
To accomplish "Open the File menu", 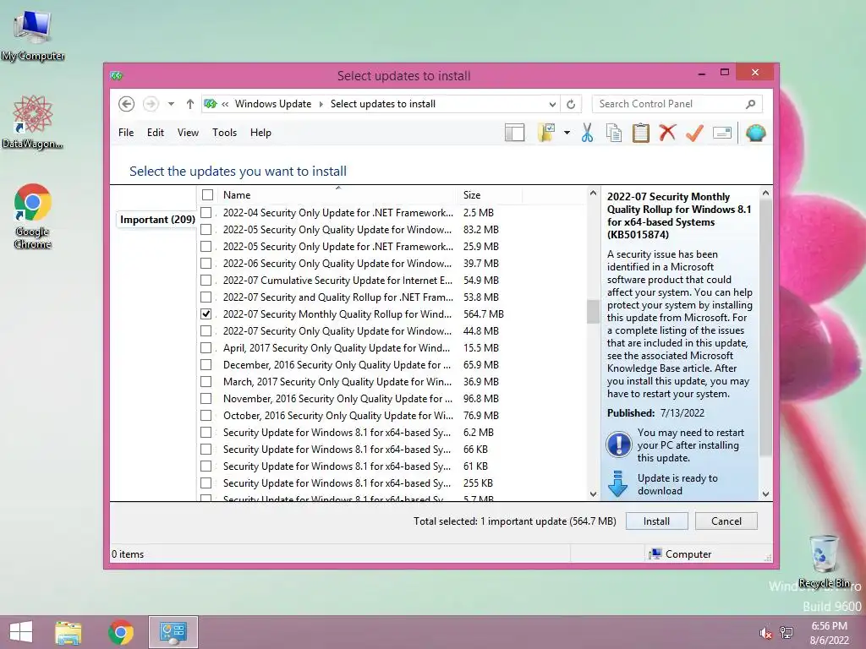I will [126, 133].
